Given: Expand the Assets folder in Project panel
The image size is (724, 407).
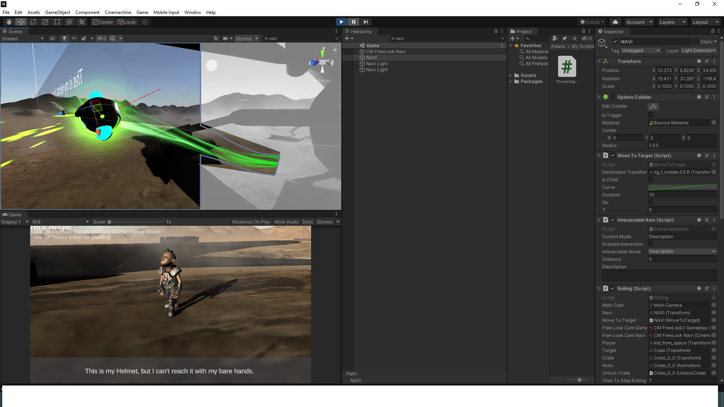Looking at the screenshot, I should [512, 75].
